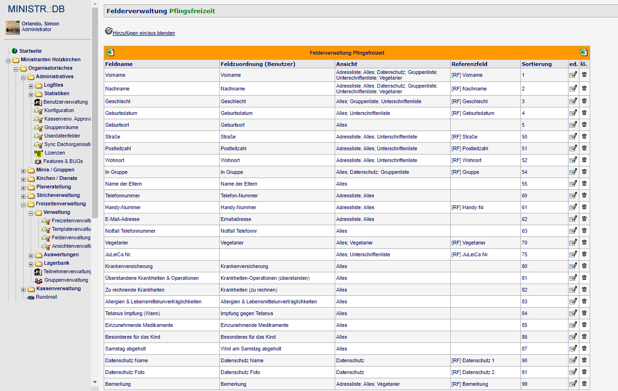Viewport: 618px width, 391px height.
Task: Open Startseite in the sidebar
Action: click(x=30, y=51)
